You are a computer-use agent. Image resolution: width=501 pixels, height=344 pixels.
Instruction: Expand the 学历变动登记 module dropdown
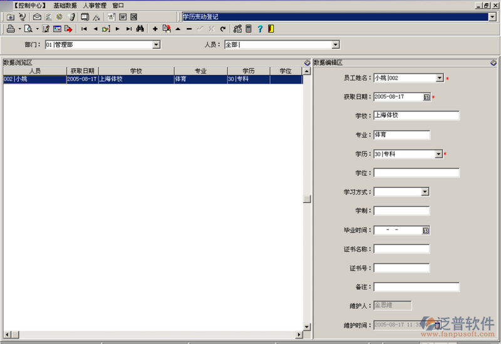492,17
